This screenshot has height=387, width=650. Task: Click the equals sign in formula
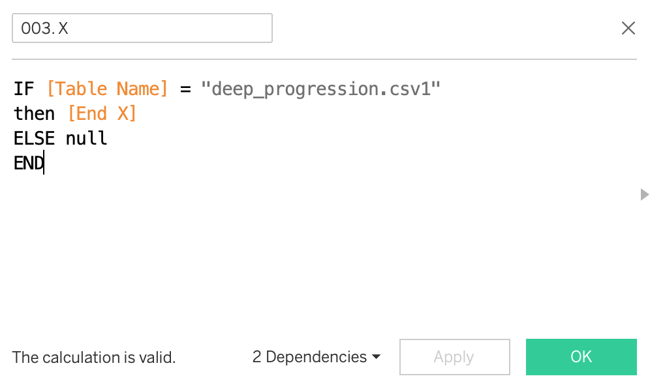pyautogui.click(x=185, y=89)
